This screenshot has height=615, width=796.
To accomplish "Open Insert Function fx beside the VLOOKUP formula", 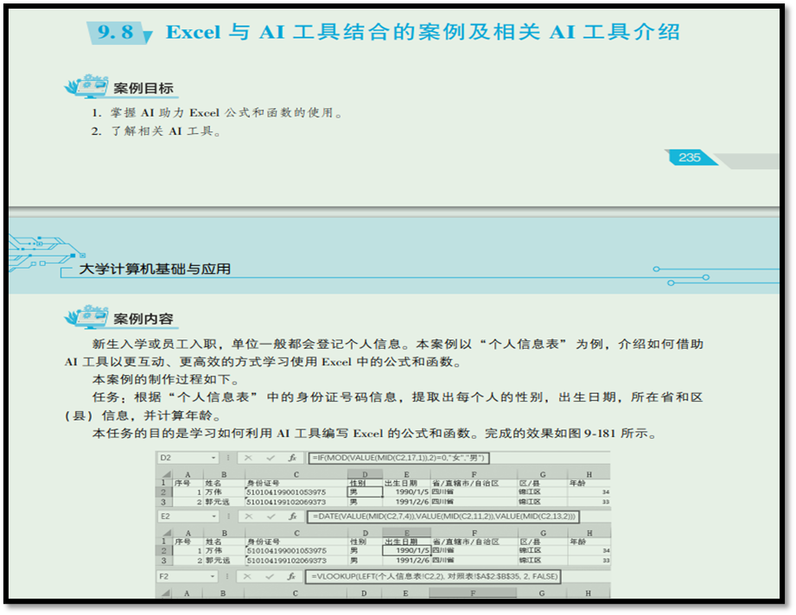I will [291, 576].
